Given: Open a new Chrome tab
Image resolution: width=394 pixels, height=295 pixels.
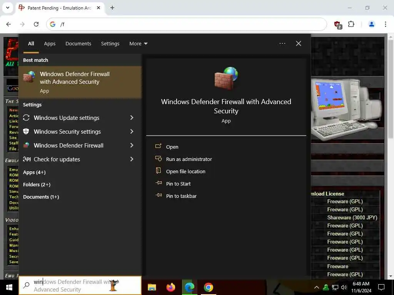Looking at the screenshot, I should point(112,8).
